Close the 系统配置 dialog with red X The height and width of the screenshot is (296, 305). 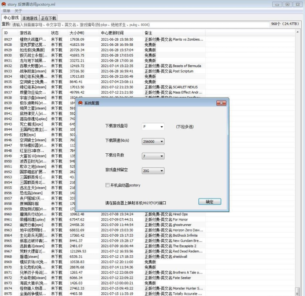(x=221, y=103)
